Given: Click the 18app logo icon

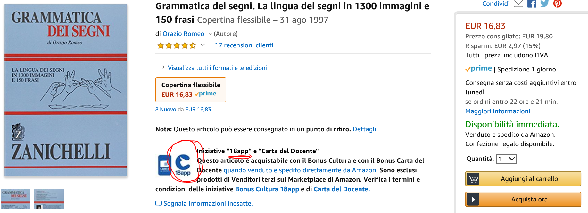Looking at the screenshot, I should tap(183, 165).
